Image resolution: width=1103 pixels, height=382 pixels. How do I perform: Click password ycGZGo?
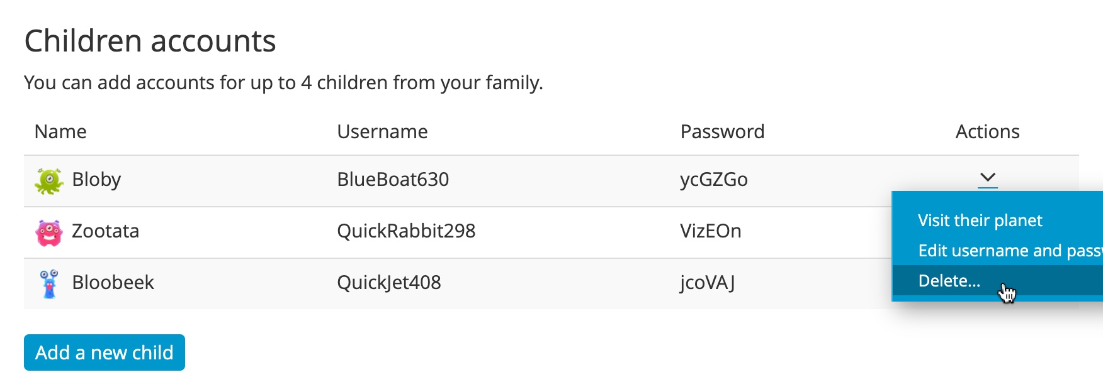714,180
